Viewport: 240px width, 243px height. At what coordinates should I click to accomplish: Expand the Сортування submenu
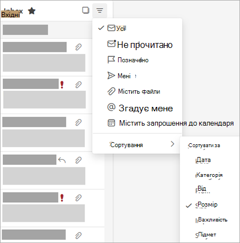(x=136, y=145)
